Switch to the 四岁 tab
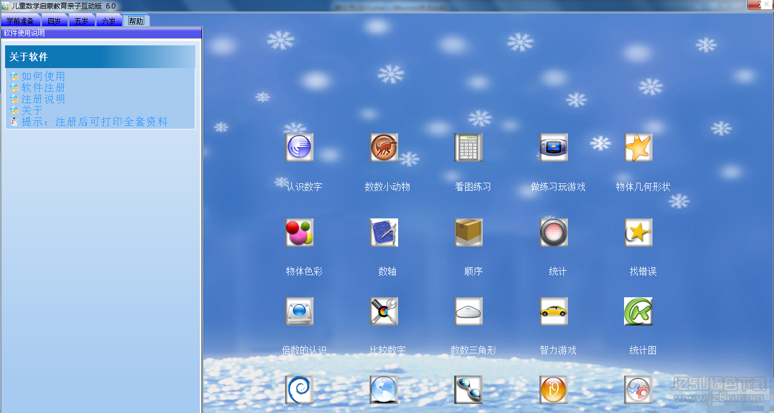Screen dimensions: 774x413 (x=55, y=21)
